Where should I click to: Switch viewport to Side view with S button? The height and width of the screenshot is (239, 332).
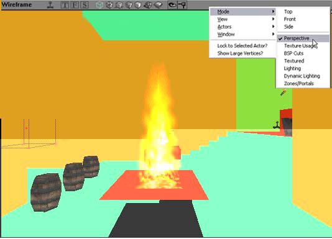click(85, 5)
